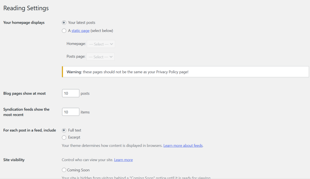Expand the Homepage select dropdown

(x=101, y=44)
